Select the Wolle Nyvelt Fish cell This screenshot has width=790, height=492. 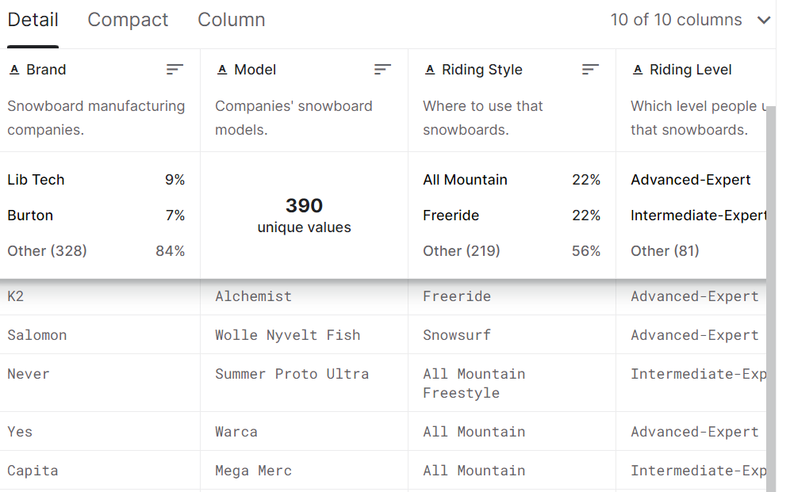(287, 335)
